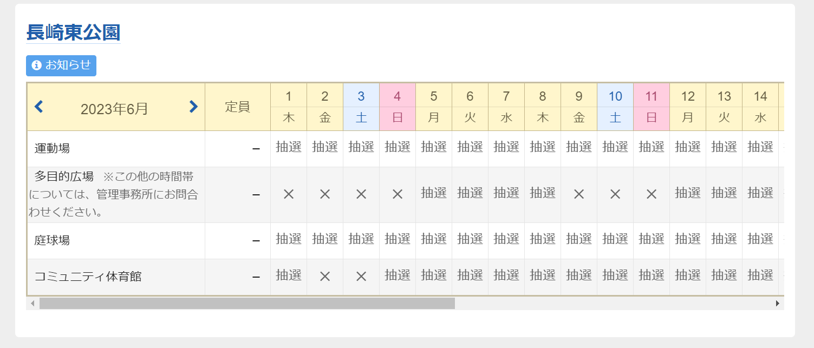Click the お知らせ info button
Screen dimensions: 814x348
point(61,65)
